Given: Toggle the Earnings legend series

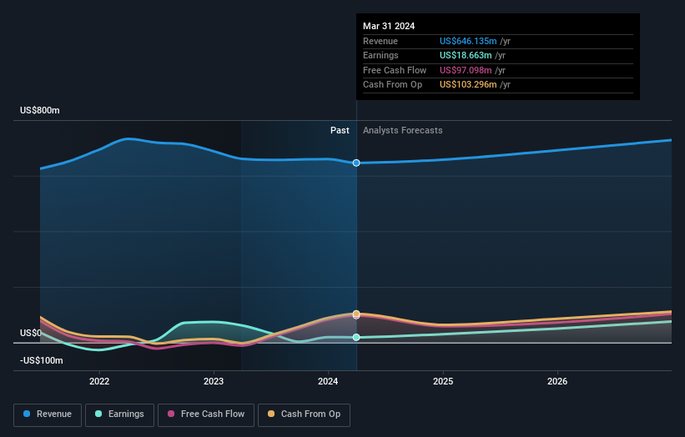Looking at the screenshot, I should pos(119,414).
